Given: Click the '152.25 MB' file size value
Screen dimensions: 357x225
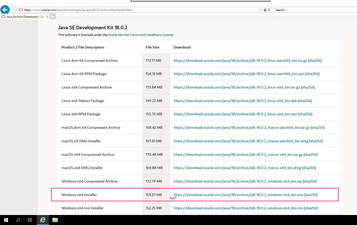Looking at the screenshot, I should tap(154, 208).
